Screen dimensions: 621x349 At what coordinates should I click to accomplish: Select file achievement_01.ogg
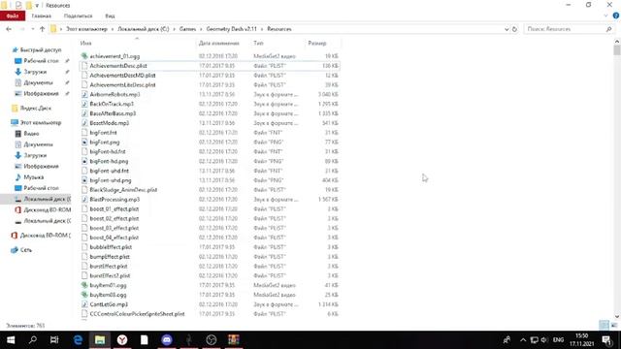point(114,56)
